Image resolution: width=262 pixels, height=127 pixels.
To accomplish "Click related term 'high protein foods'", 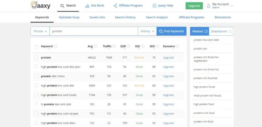I will point(204,87).
